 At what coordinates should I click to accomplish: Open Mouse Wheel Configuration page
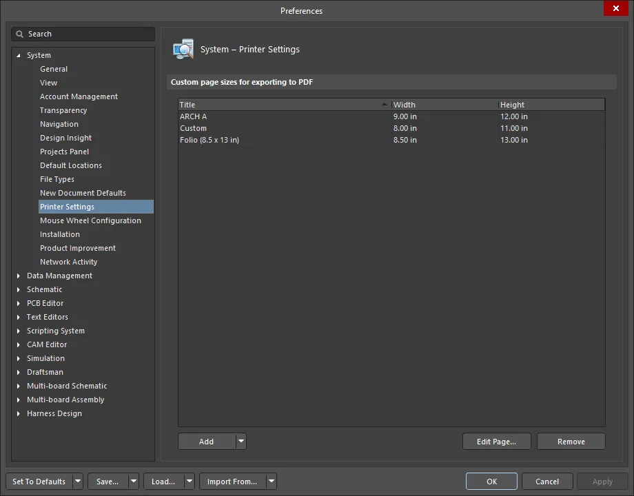(x=90, y=220)
